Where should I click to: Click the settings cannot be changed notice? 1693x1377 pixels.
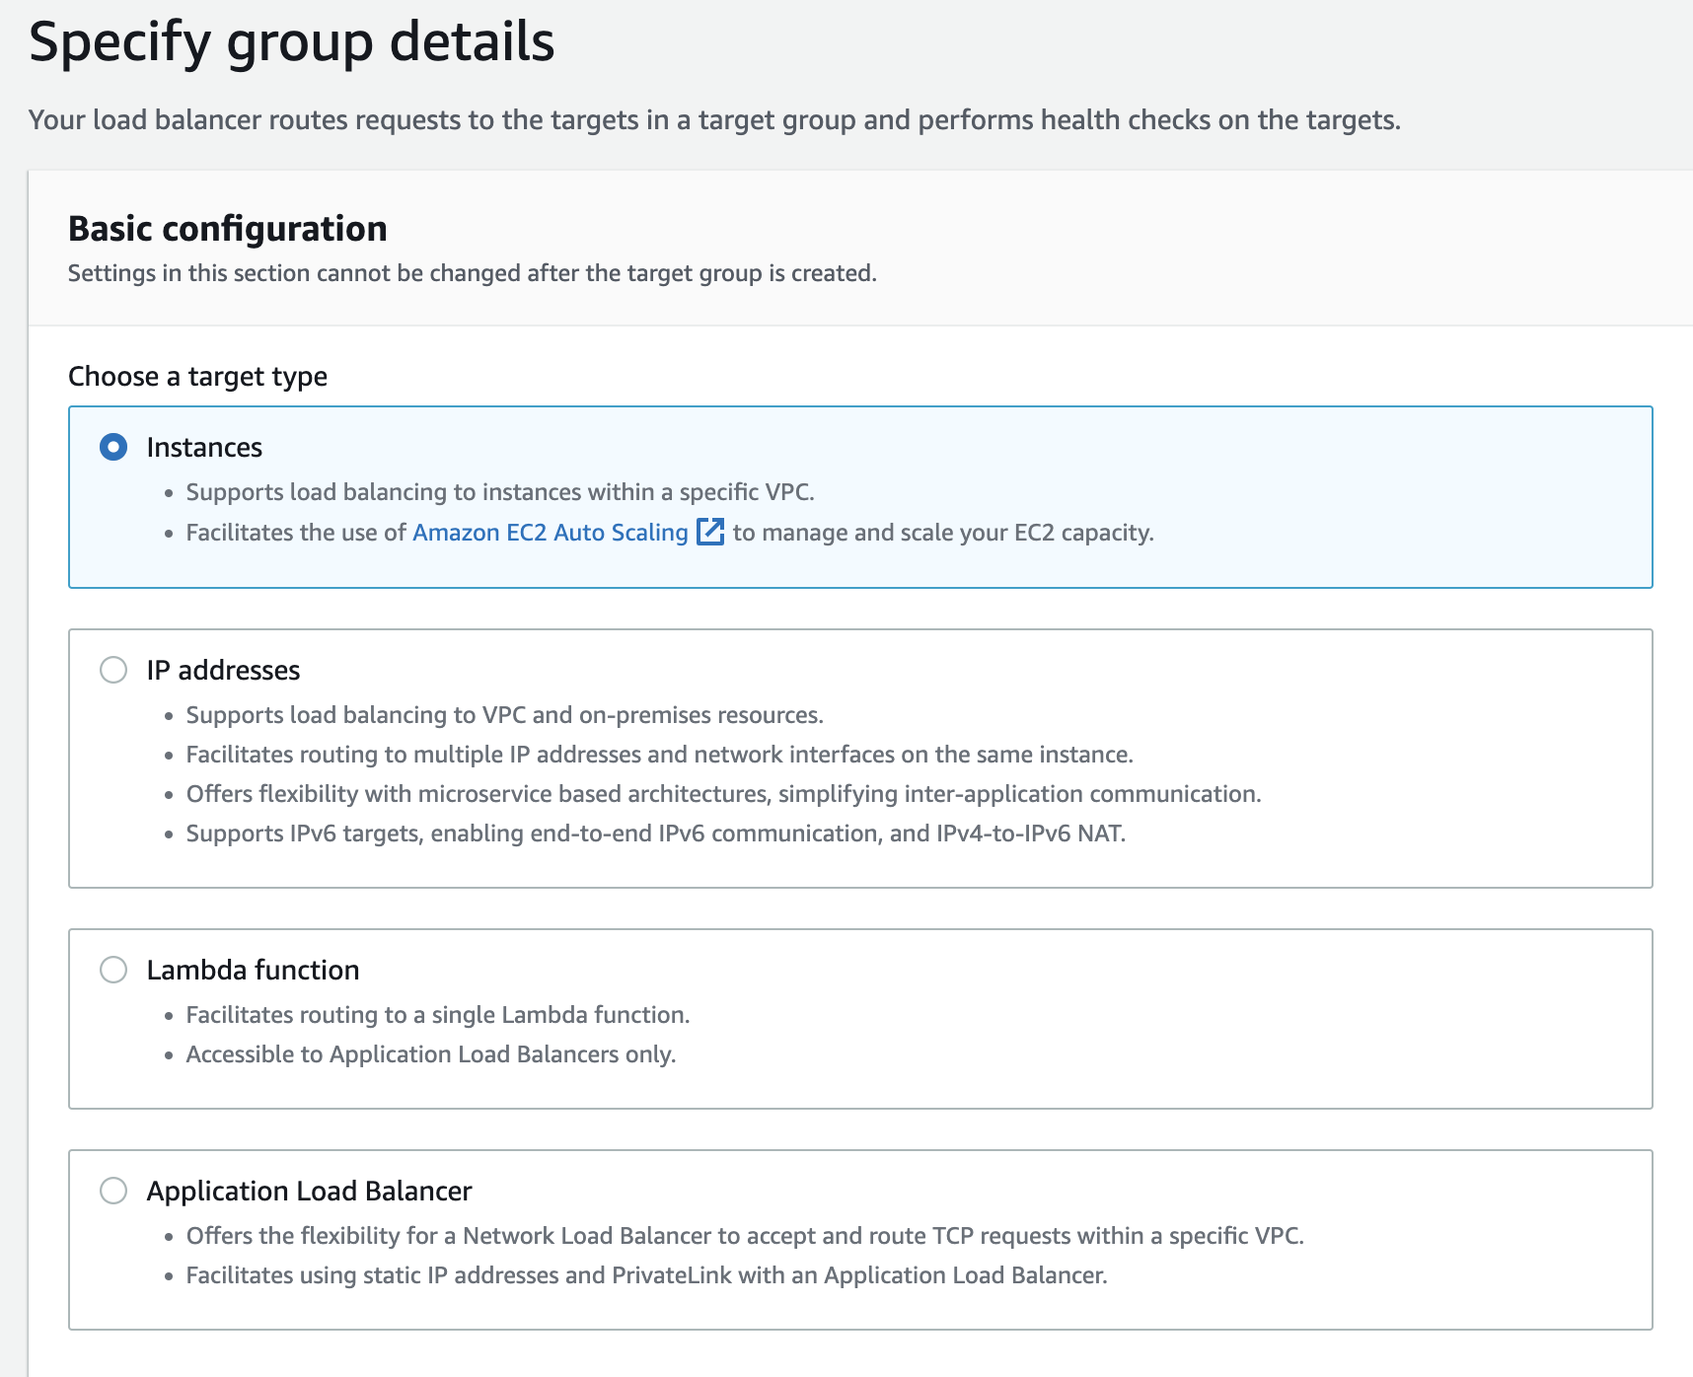tap(472, 273)
